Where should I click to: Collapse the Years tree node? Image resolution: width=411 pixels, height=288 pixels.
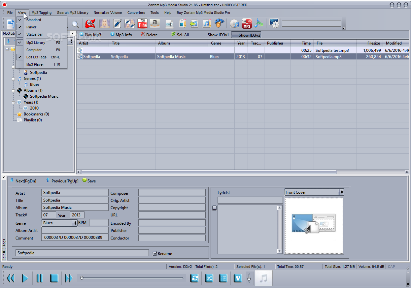tap(14, 102)
